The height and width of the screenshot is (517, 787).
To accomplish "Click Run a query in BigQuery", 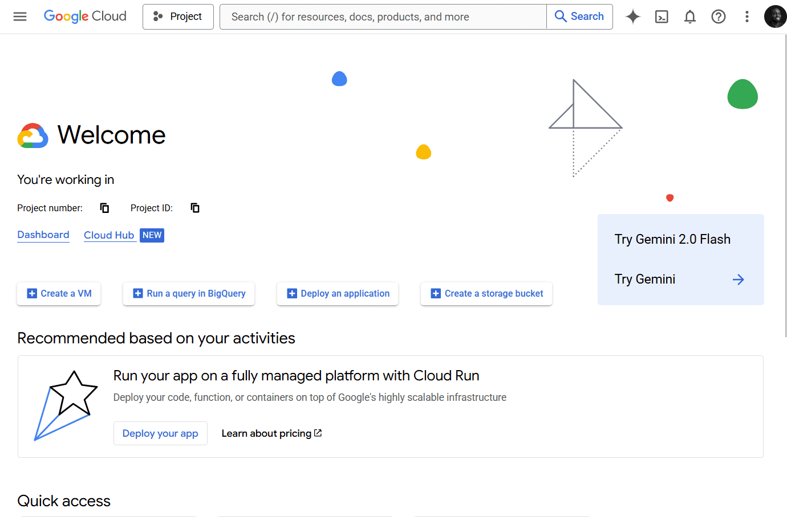I will 189,294.
